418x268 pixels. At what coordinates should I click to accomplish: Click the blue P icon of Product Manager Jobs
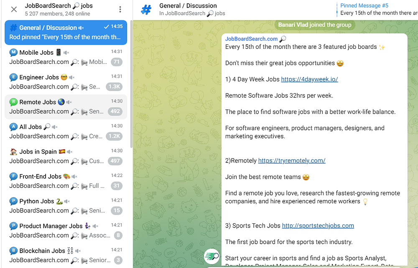point(13,226)
